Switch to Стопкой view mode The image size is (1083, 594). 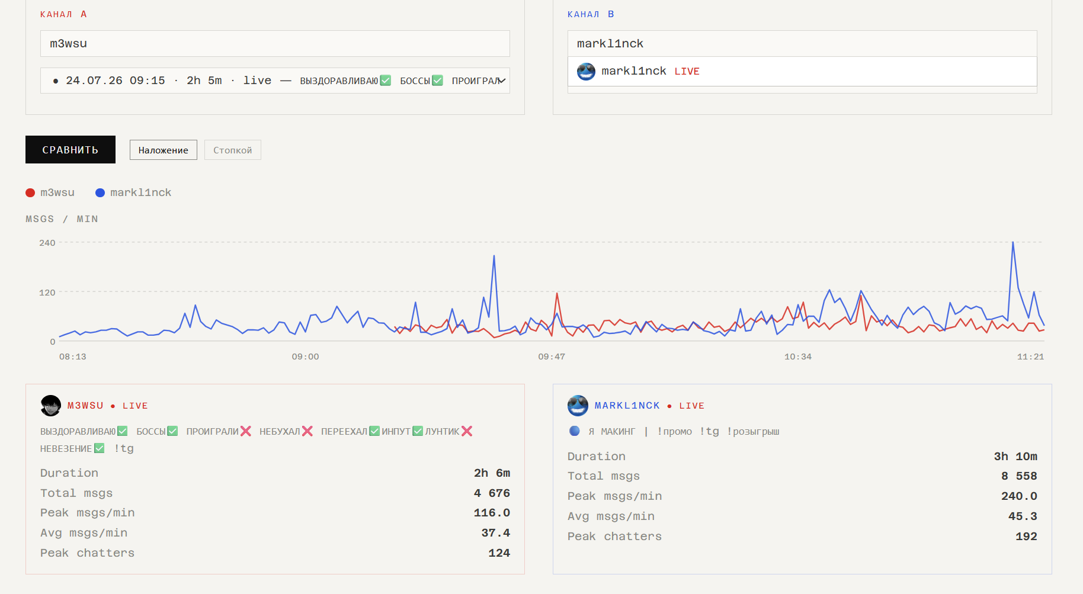tap(233, 150)
